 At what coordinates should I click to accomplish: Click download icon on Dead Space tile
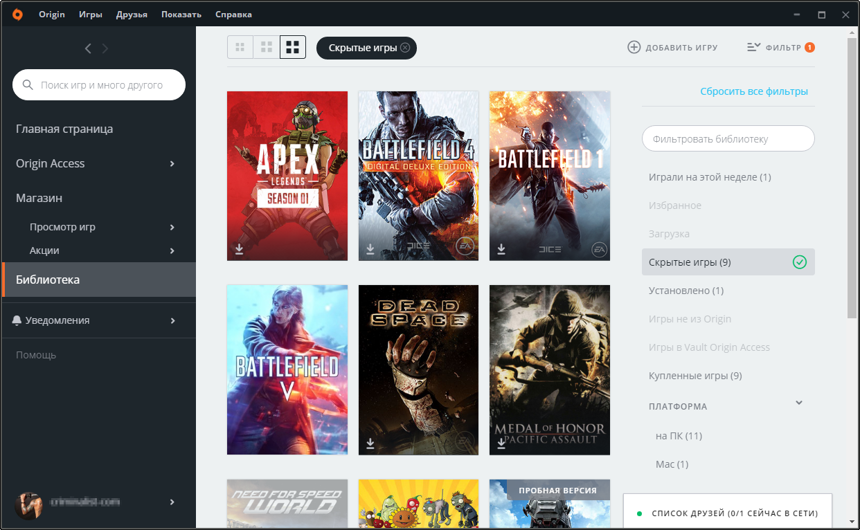coord(370,443)
